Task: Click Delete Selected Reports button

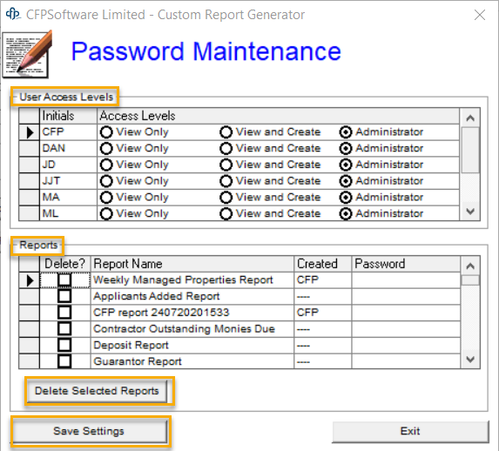Action: click(97, 391)
